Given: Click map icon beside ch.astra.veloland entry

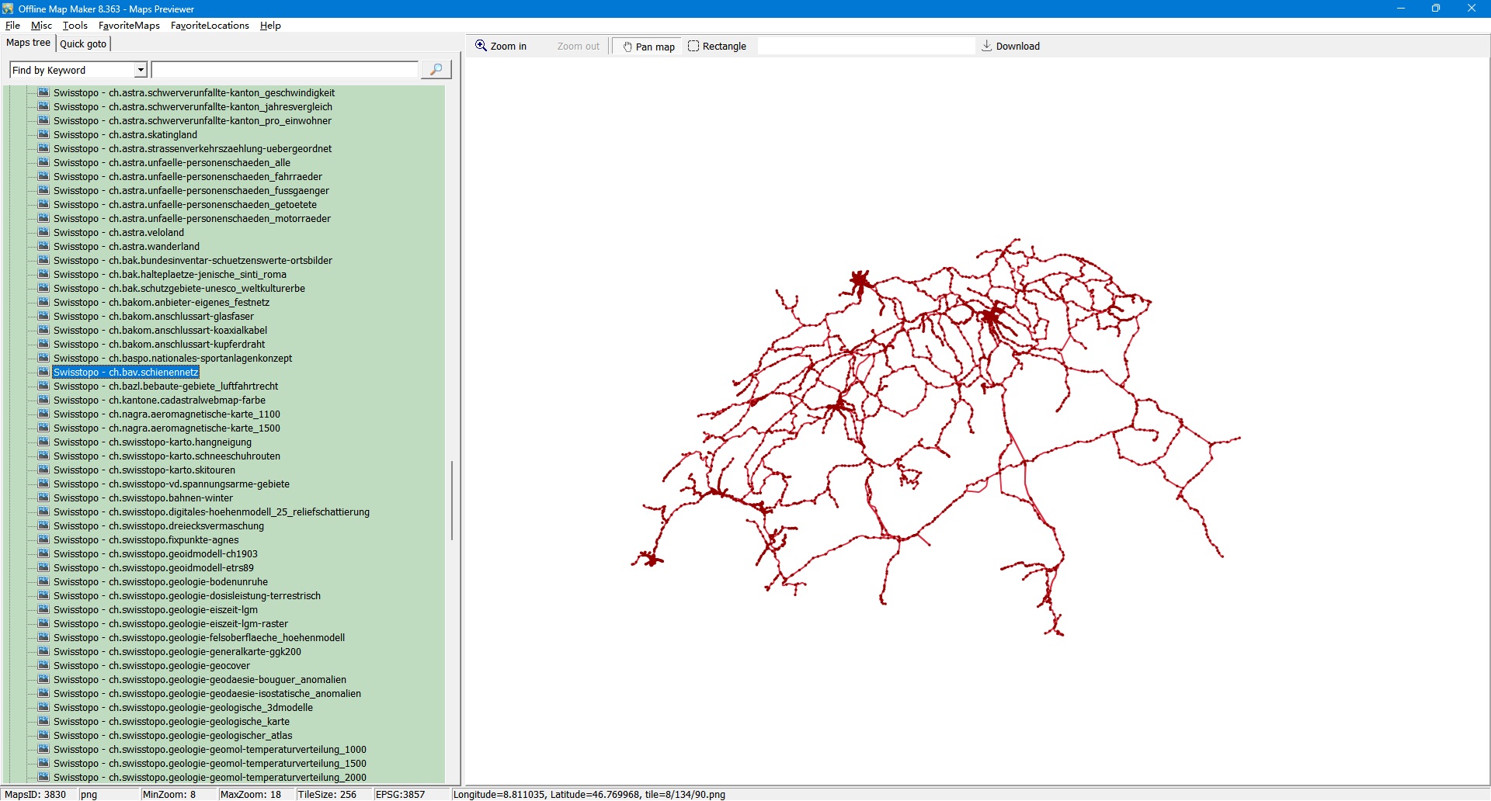Looking at the screenshot, I should [x=44, y=232].
